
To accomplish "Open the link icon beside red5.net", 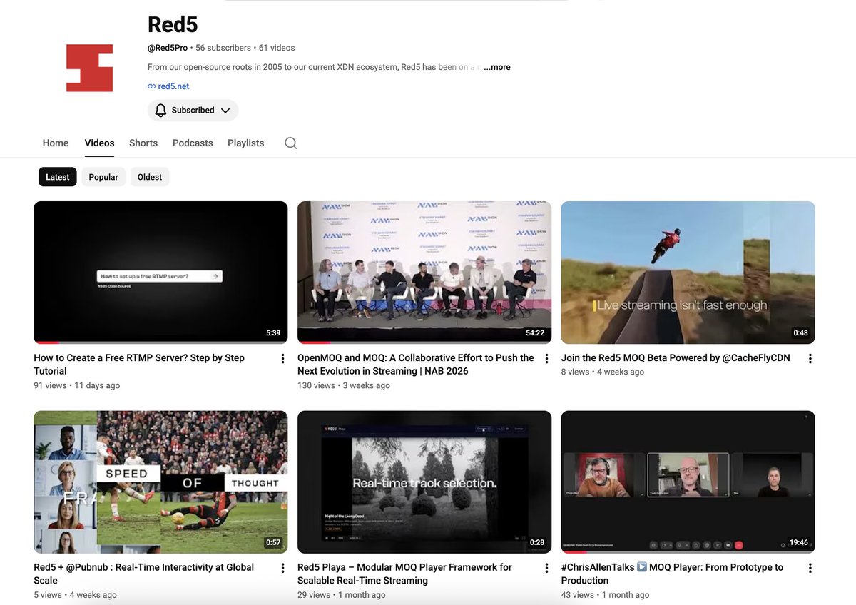I will pyautogui.click(x=151, y=86).
